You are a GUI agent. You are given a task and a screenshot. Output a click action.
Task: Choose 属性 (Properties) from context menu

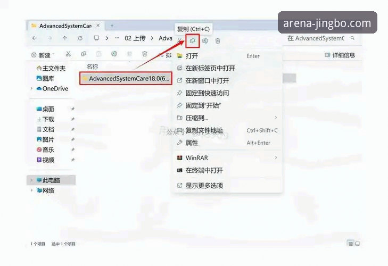pyautogui.click(x=228, y=143)
